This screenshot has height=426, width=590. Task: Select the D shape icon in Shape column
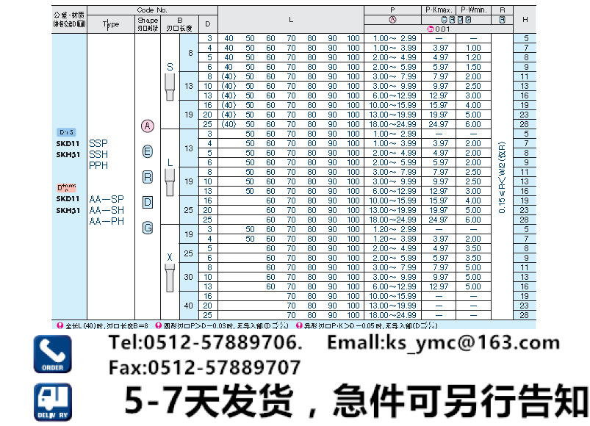tap(148, 202)
